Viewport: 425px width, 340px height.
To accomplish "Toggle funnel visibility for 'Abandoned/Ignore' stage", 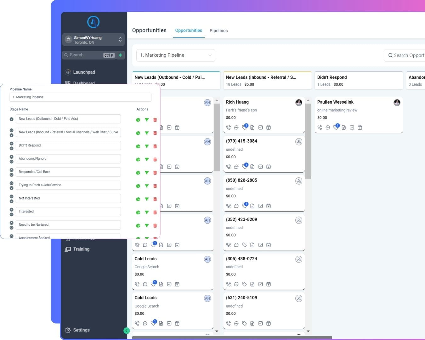I will pyautogui.click(x=147, y=160).
